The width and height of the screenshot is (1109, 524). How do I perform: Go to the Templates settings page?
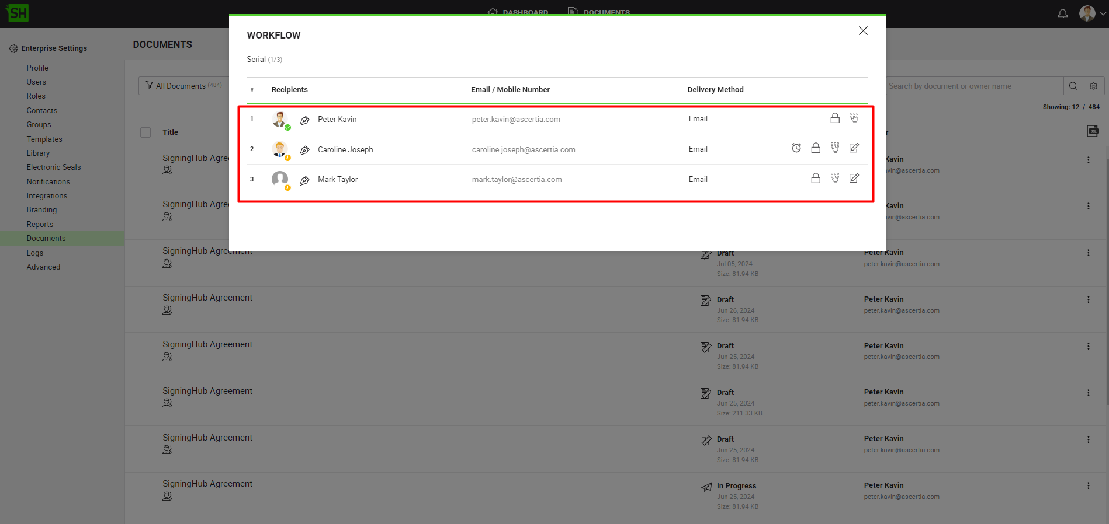44,139
